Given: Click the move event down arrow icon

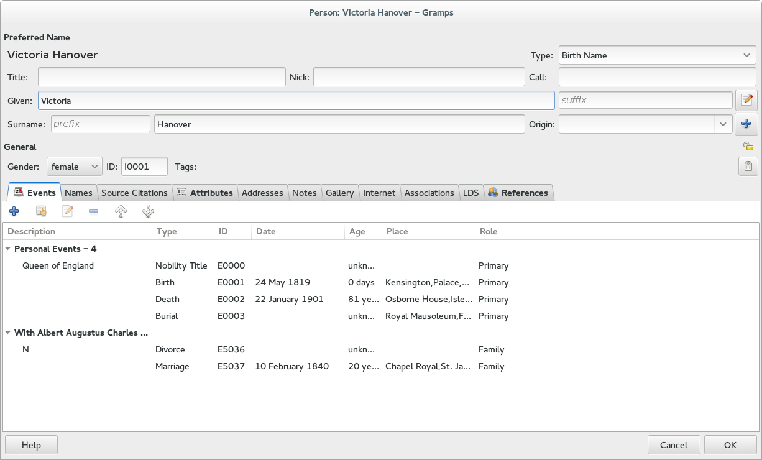Looking at the screenshot, I should coord(148,212).
